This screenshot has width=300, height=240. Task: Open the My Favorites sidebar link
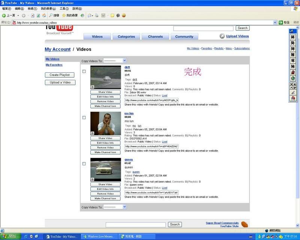coord(54,65)
